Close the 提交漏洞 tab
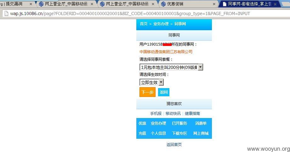Image resolution: width=290 pixels, height=152 pixels. [x=31, y=4]
